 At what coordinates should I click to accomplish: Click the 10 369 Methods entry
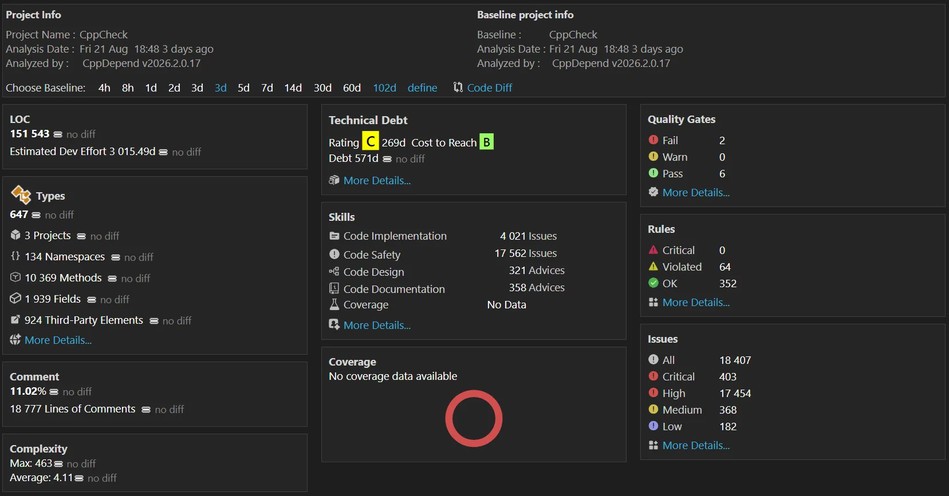pyautogui.click(x=63, y=277)
